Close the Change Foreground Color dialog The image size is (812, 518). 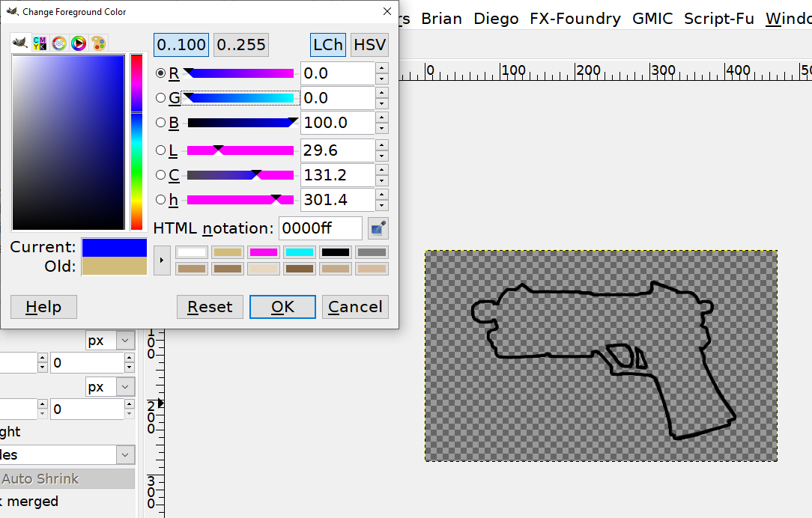387,11
